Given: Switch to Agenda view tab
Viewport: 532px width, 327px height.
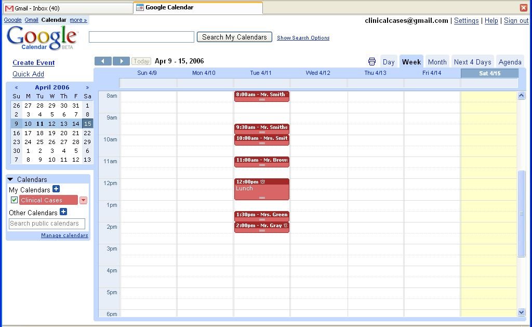Looking at the screenshot, I should coord(510,62).
